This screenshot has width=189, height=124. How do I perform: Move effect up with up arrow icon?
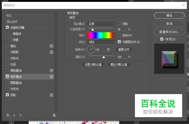(14, 115)
